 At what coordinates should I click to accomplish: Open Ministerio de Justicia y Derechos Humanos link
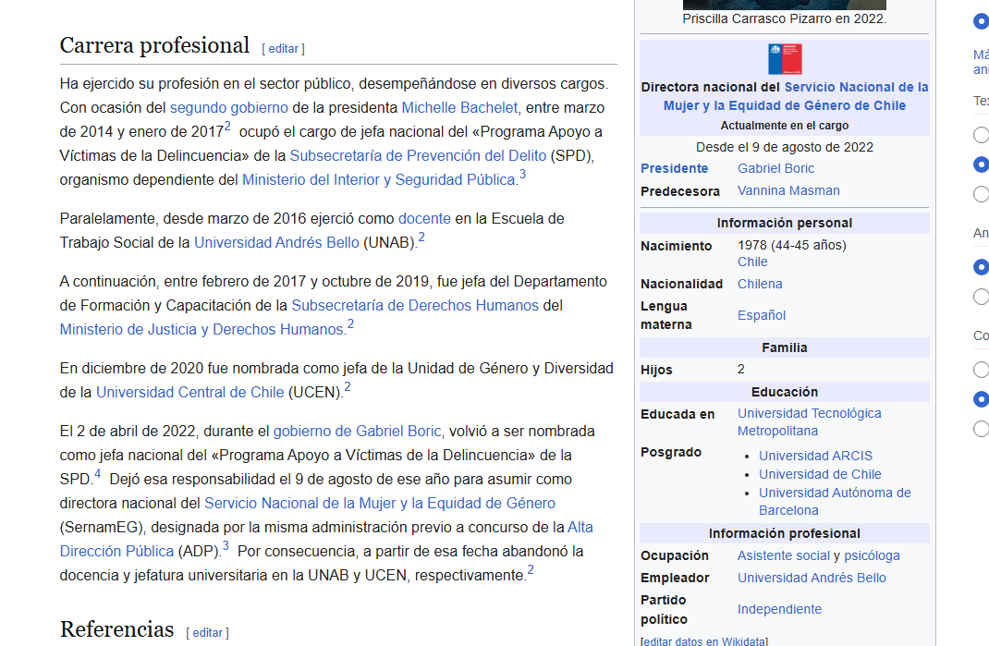click(201, 330)
